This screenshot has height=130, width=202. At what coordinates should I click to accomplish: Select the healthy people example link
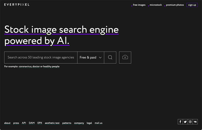pyautogui.click(x=51, y=66)
